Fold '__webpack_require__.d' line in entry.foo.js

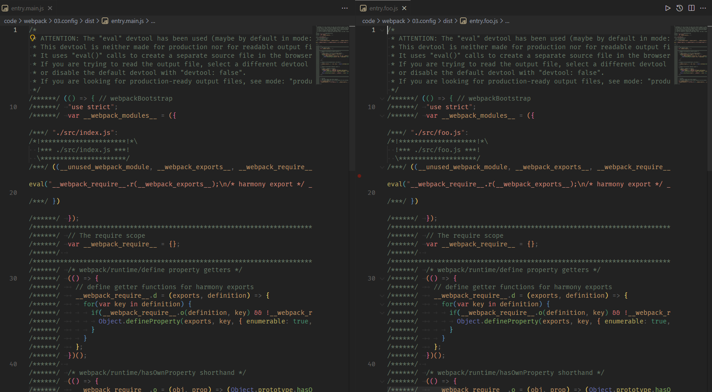pyautogui.click(x=382, y=296)
